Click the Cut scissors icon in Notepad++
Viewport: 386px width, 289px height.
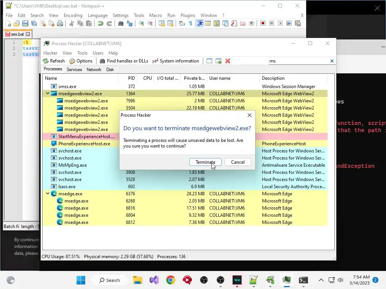(72, 24)
